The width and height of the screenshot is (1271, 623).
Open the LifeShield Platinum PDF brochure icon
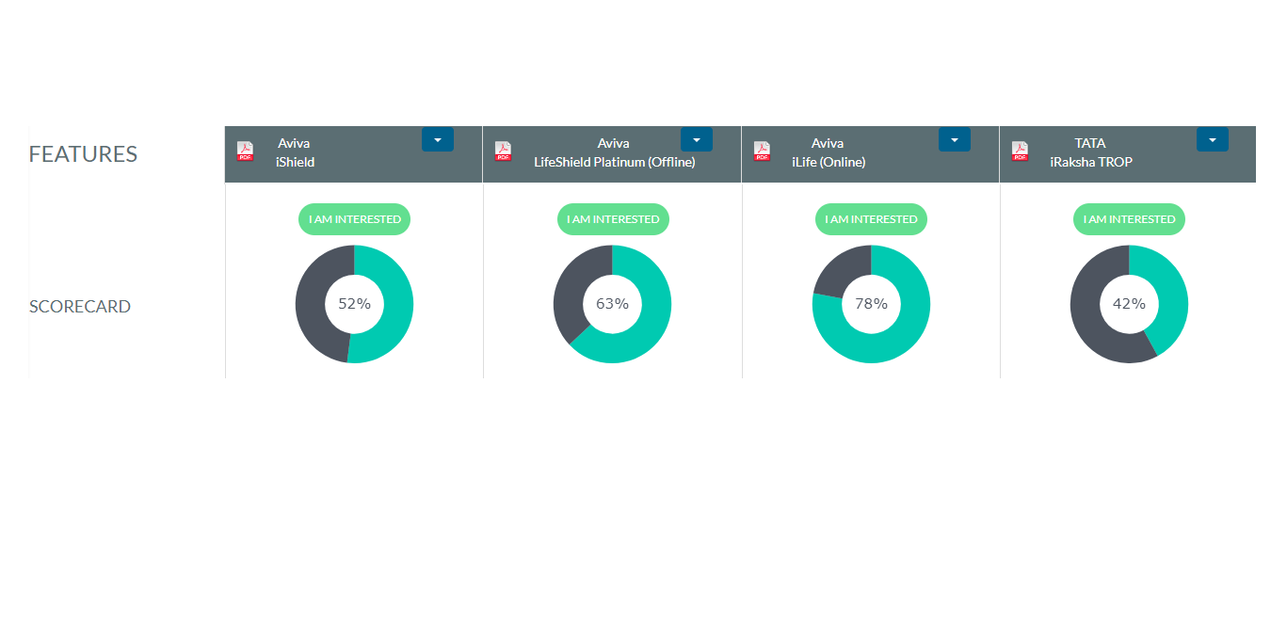coord(503,152)
